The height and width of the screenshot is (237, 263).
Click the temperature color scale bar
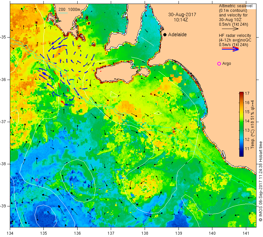241,124
